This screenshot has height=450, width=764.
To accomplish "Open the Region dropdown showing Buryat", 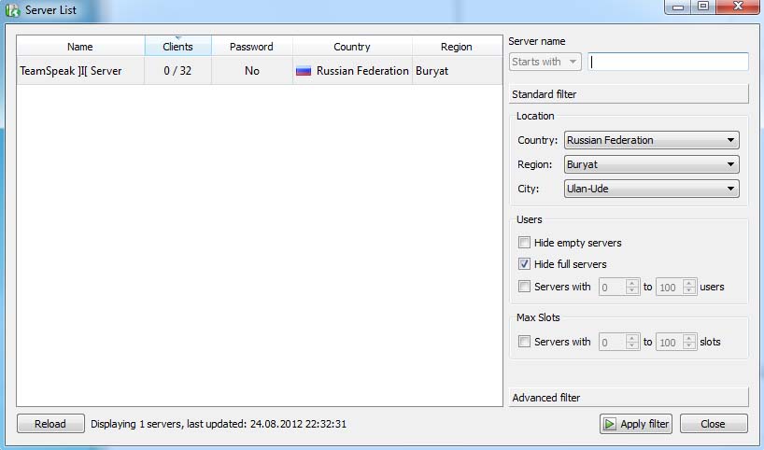I will [651, 164].
